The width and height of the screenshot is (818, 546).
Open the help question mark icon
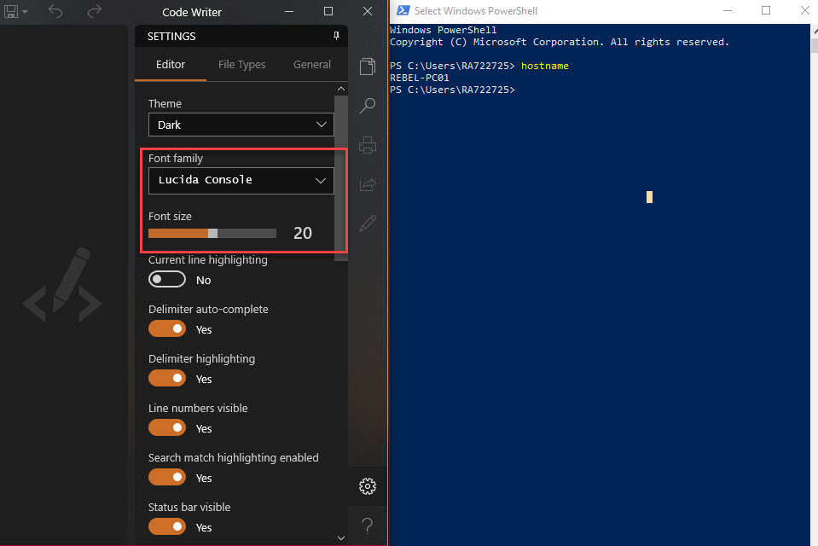(368, 525)
